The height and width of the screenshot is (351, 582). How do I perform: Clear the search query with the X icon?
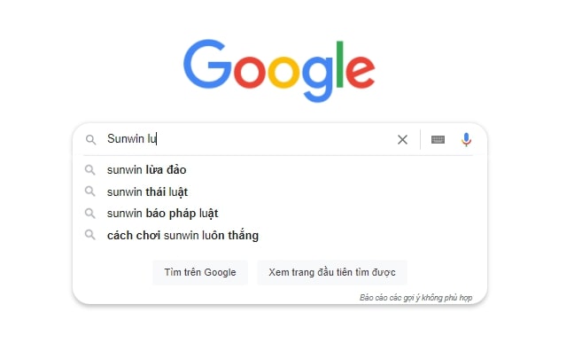[x=402, y=140]
